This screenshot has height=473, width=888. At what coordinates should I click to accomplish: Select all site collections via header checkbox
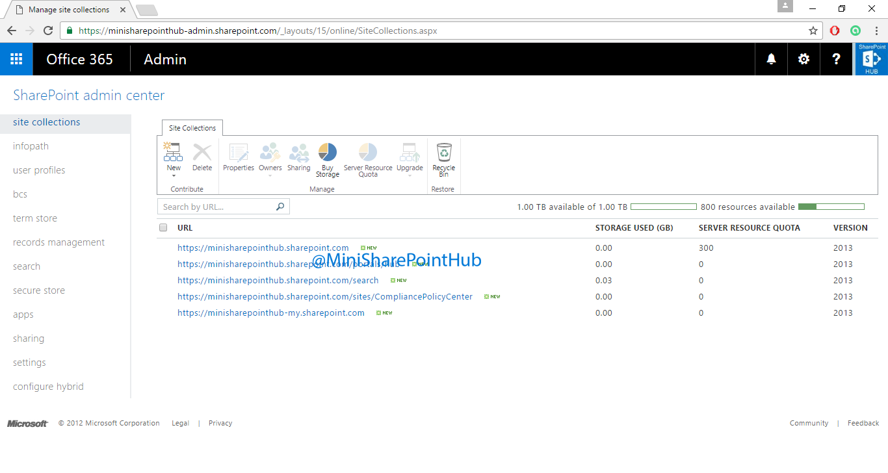tap(162, 227)
